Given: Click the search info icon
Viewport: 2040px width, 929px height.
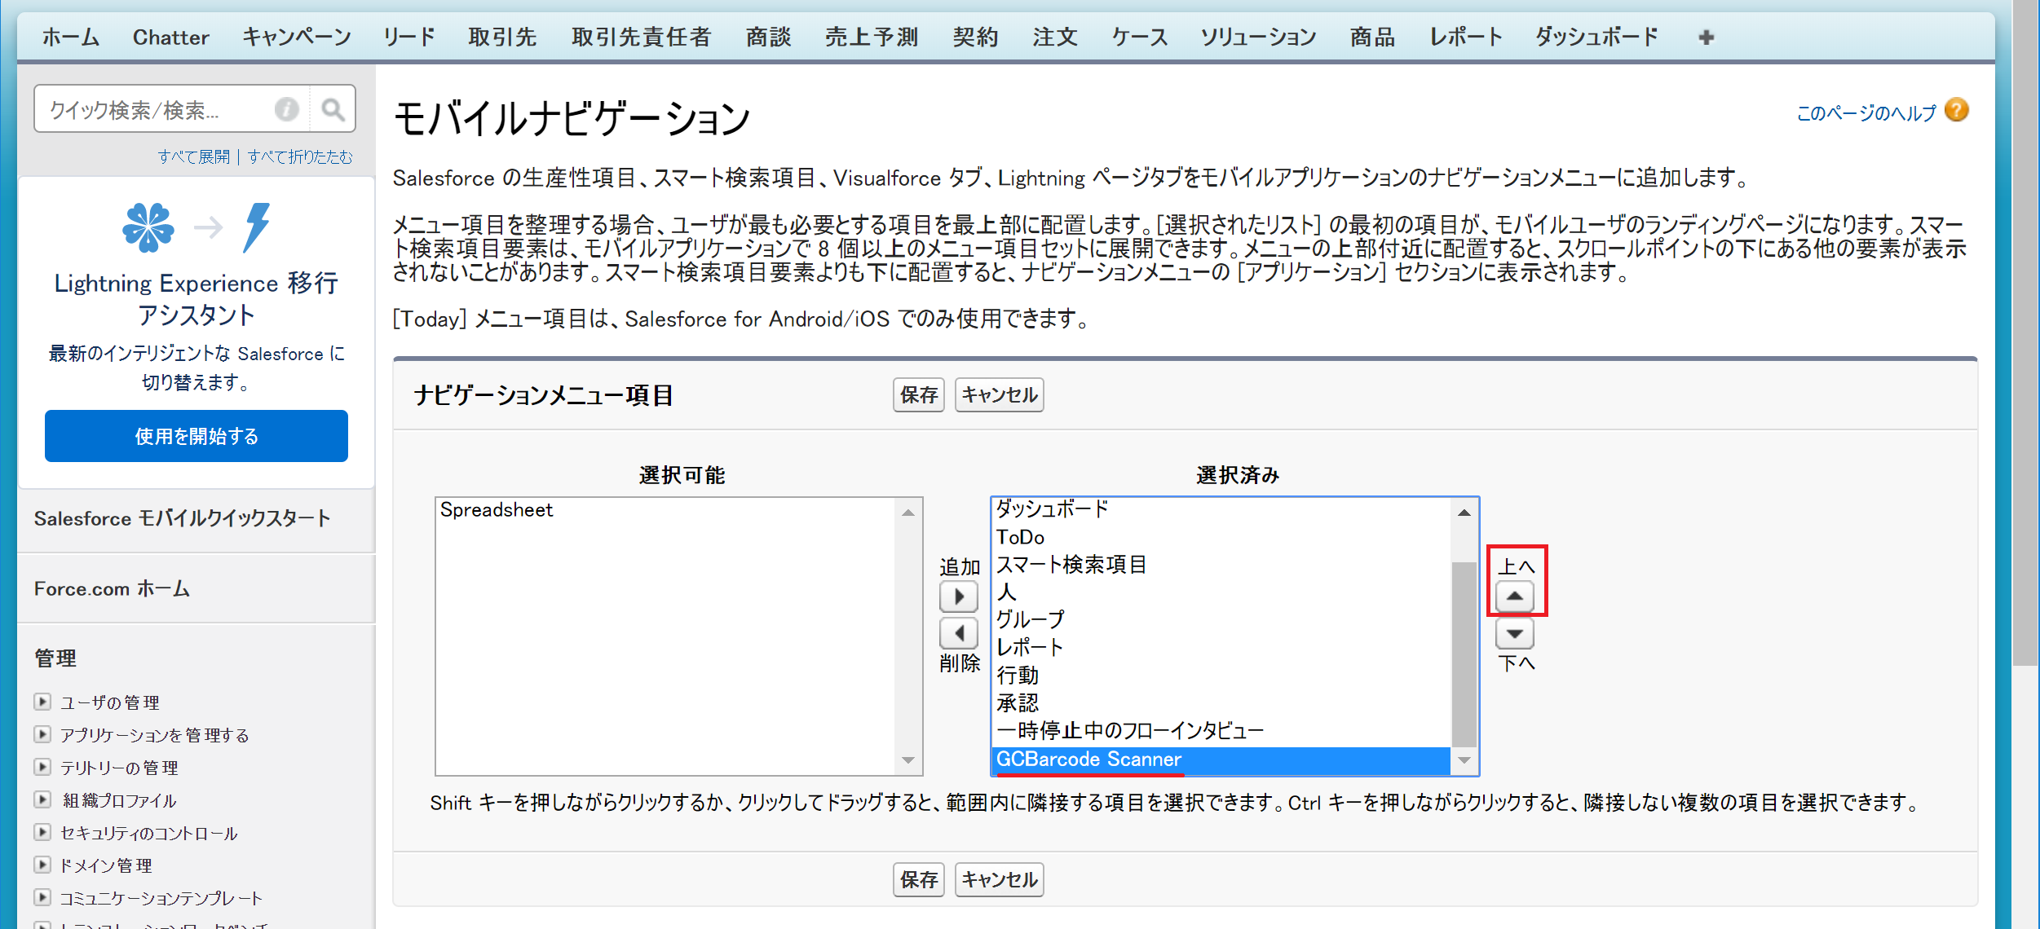Looking at the screenshot, I should click(x=286, y=109).
